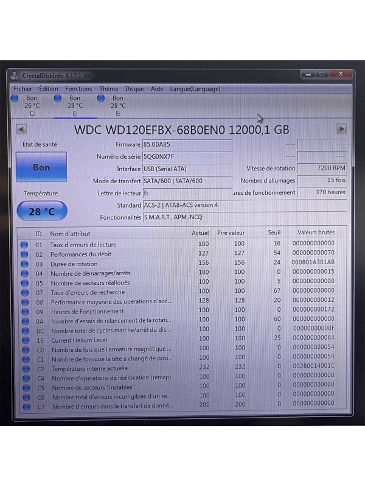The image size is (365, 487).
Task: Open the Disque menu
Action: point(134,89)
